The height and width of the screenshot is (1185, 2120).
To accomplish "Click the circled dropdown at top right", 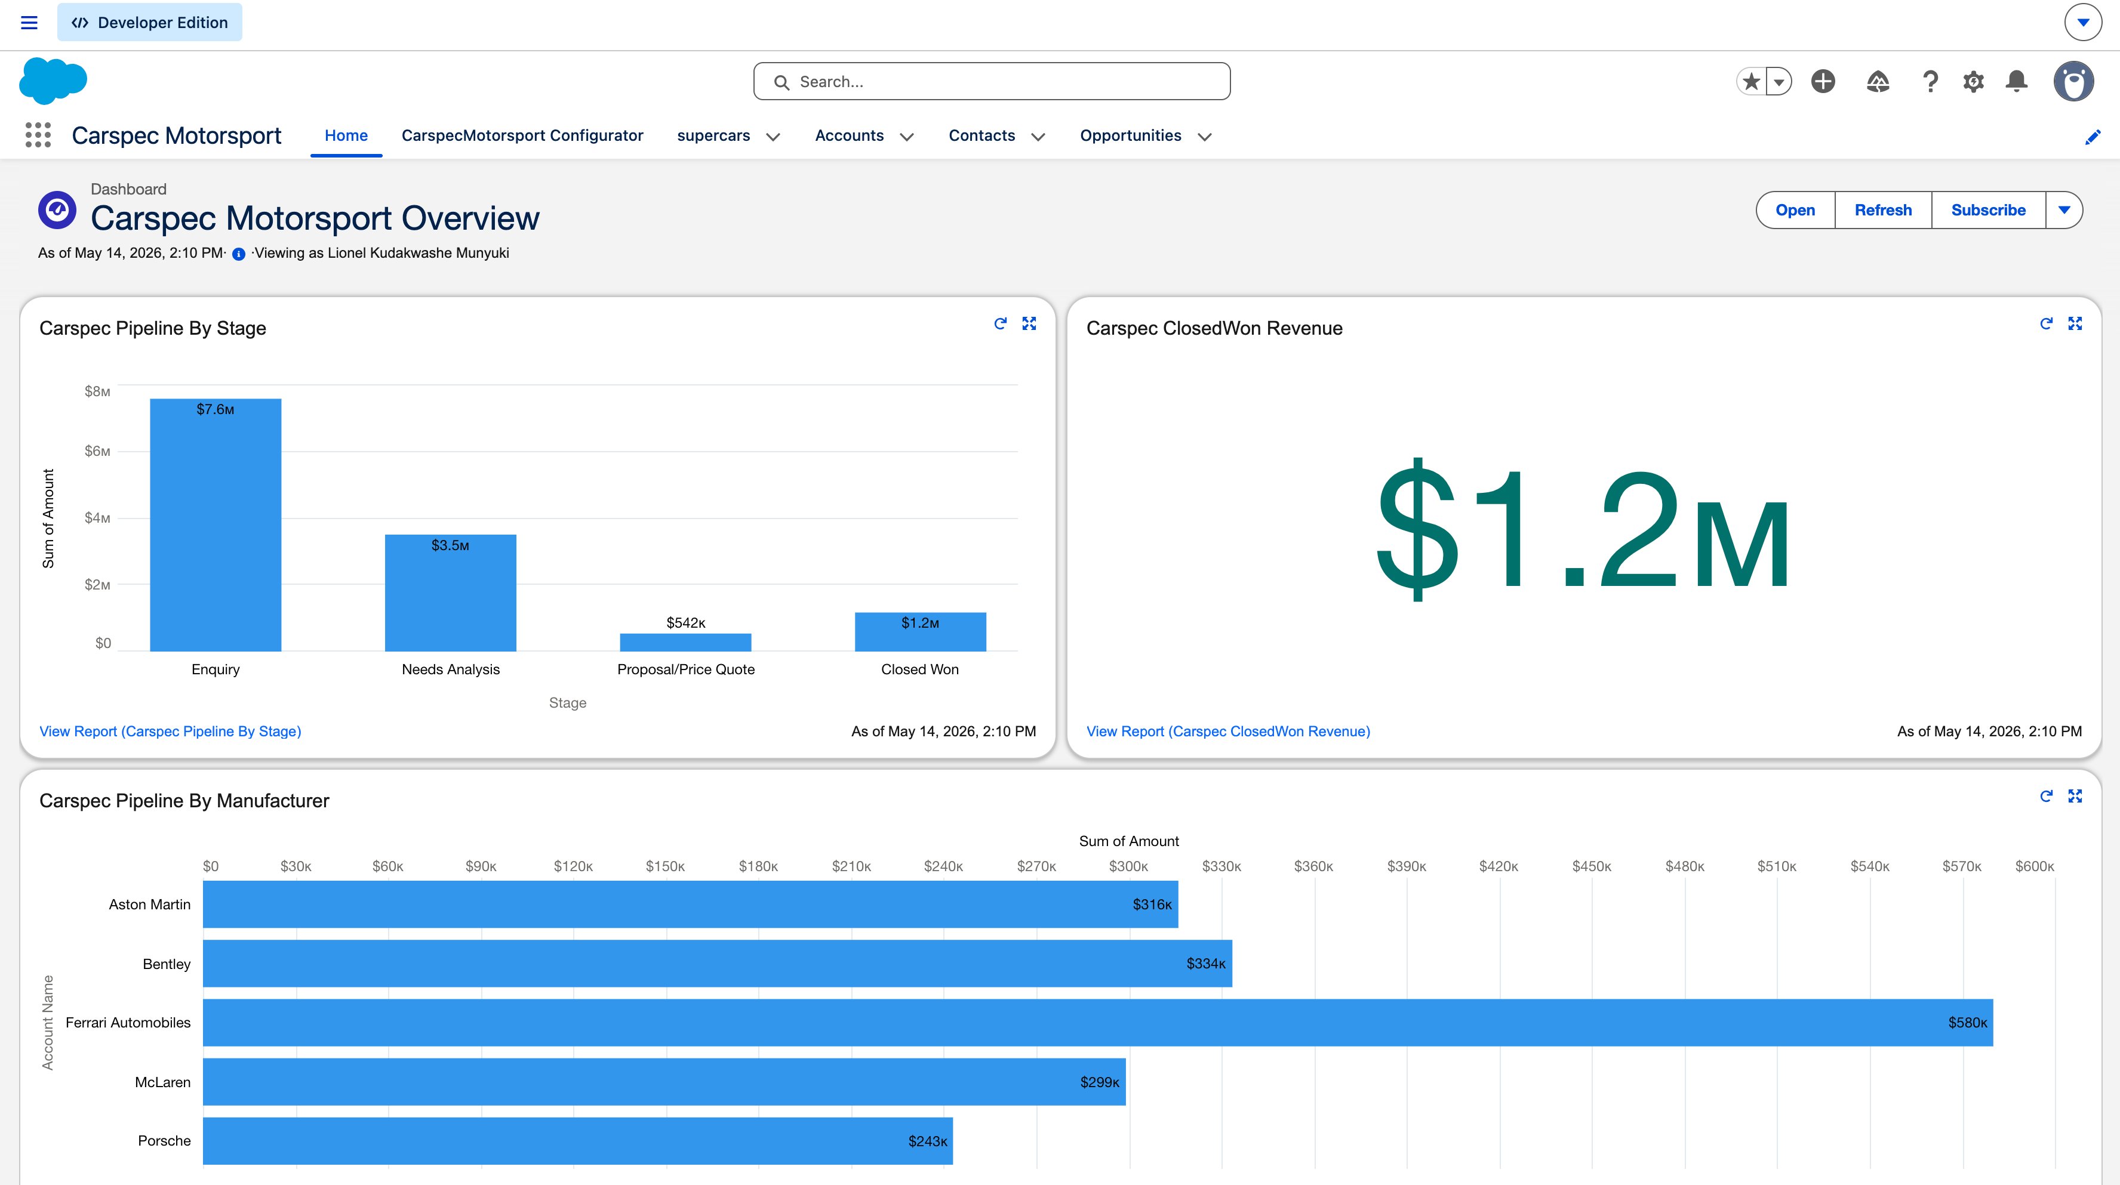I will 2082,22.
